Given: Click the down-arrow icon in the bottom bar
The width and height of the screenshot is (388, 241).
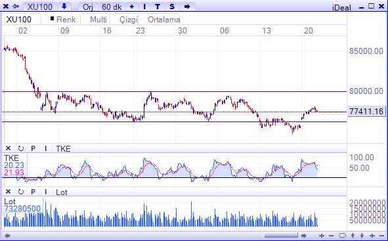Looking at the screenshot, I should (362, 236).
